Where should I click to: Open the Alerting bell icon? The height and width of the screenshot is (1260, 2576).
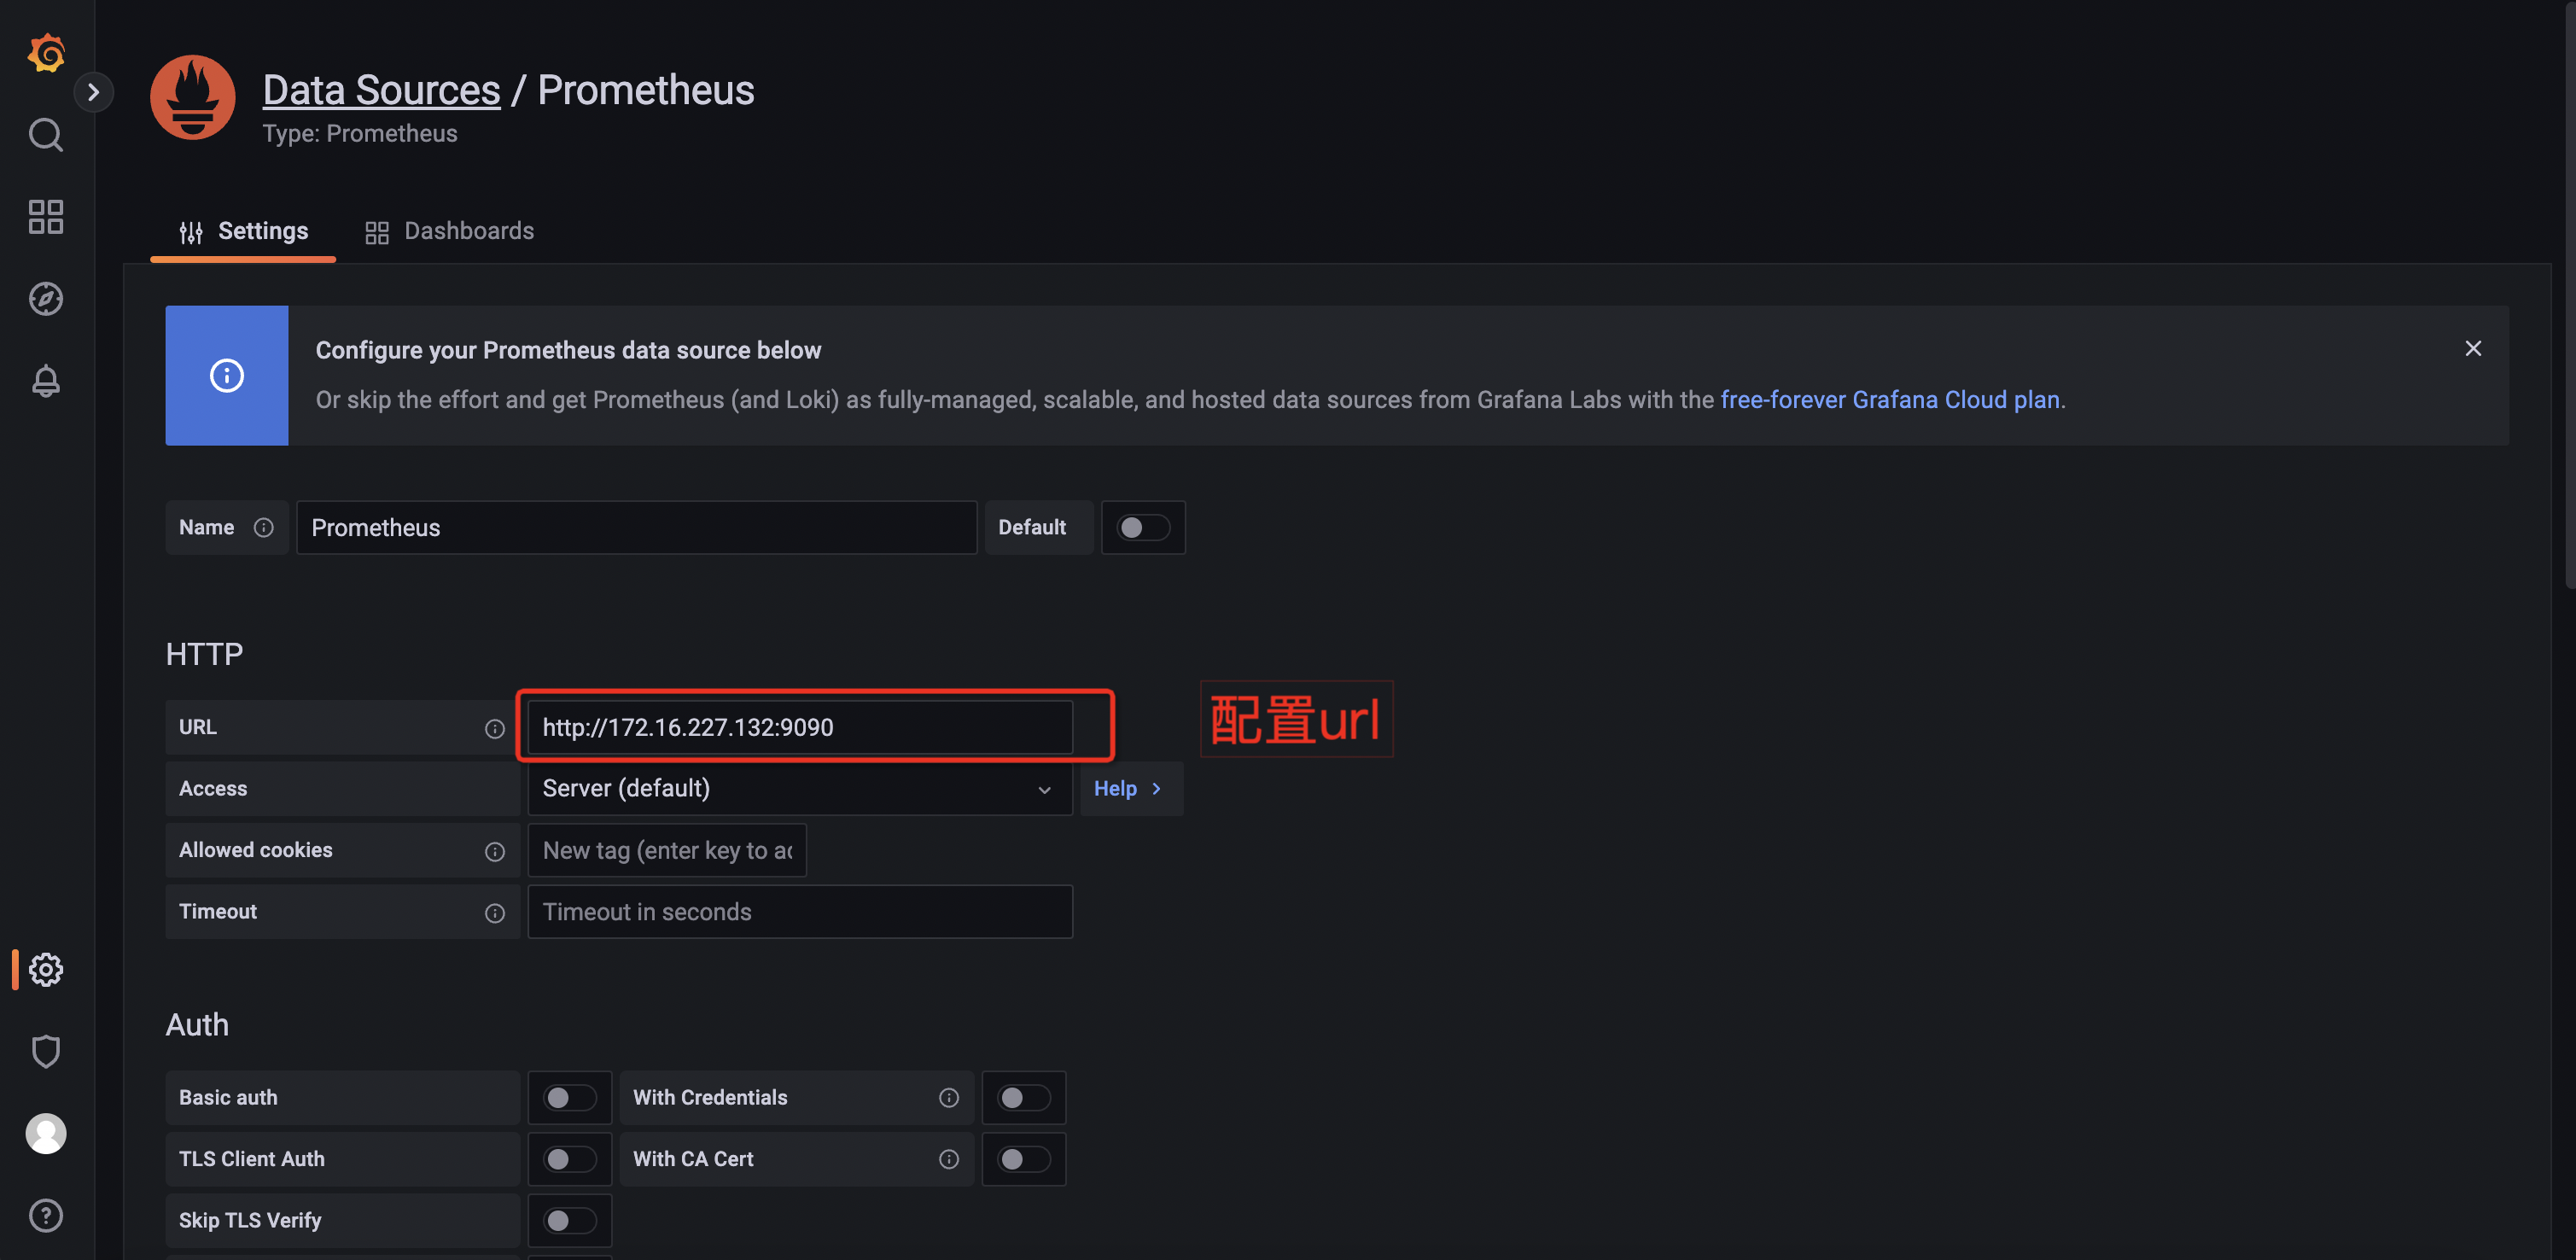click(x=46, y=380)
